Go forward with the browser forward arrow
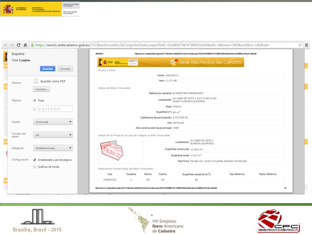 (12, 45)
